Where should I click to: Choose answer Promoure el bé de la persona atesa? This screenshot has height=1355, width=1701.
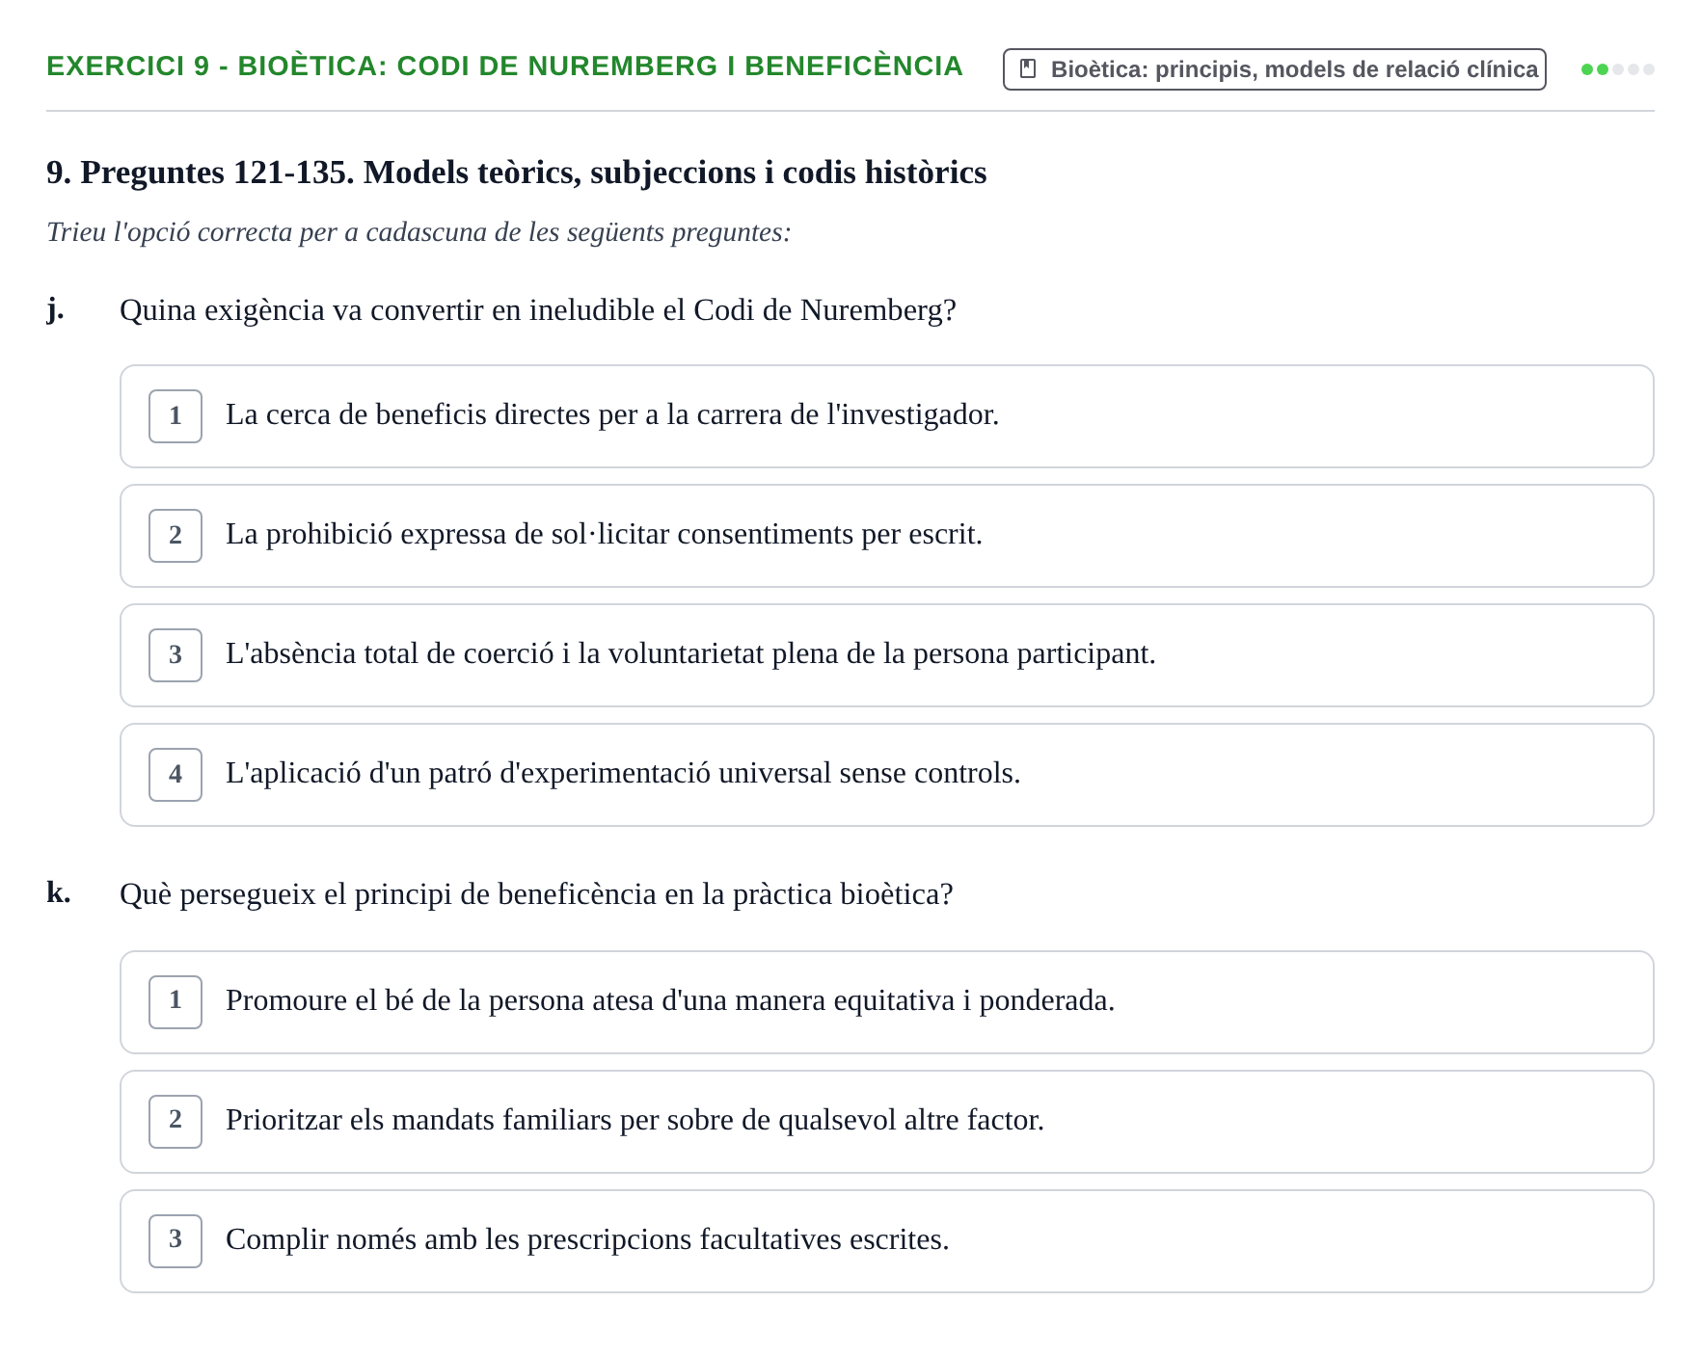point(886,1002)
